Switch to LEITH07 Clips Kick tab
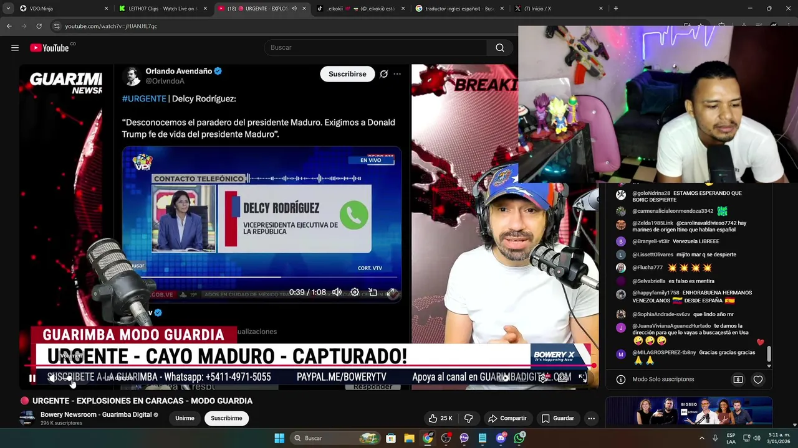 [162, 8]
